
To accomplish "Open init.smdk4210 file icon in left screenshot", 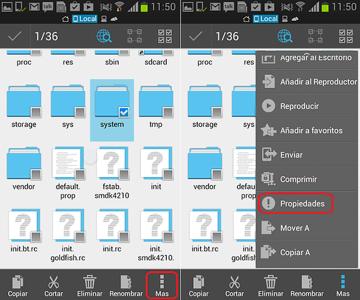I will [156, 226].
